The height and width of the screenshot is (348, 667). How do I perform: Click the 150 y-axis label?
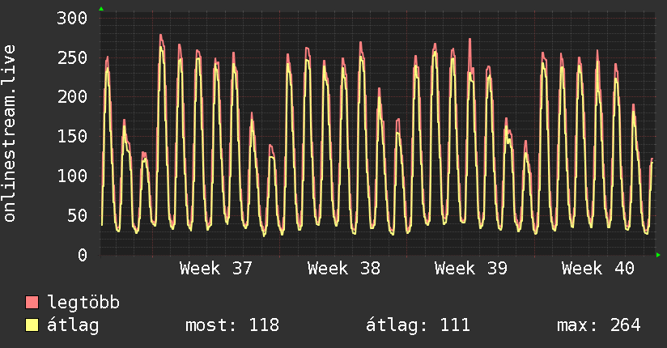tap(72, 136)
